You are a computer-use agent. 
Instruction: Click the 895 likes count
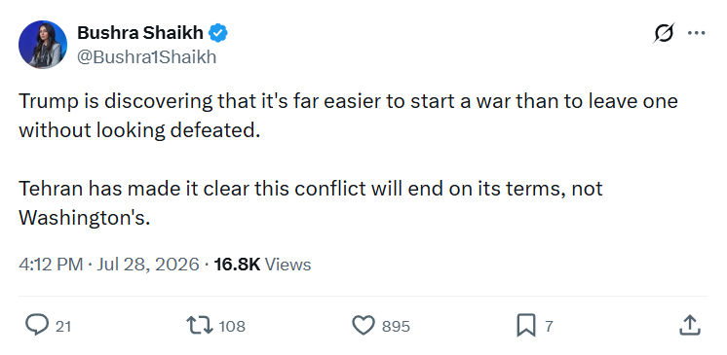[396, 326]
